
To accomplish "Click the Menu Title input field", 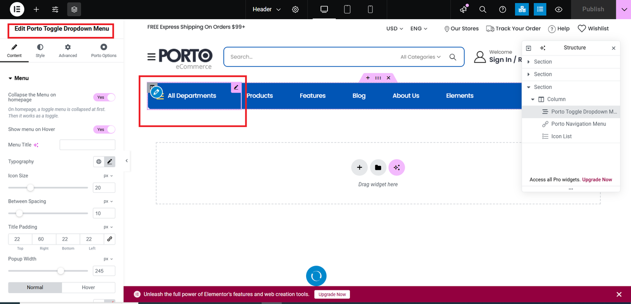I will tap(87, 145).
